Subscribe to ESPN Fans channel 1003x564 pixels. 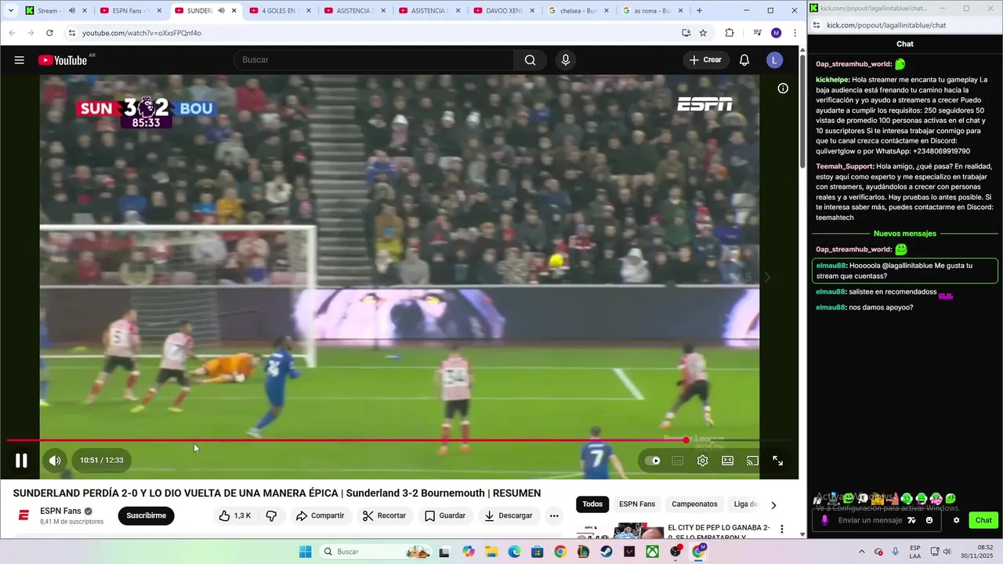[146, 515]
